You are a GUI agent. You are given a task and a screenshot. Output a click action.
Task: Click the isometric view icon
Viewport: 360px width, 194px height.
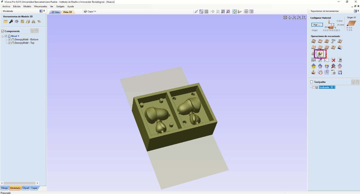pos(290,17)
